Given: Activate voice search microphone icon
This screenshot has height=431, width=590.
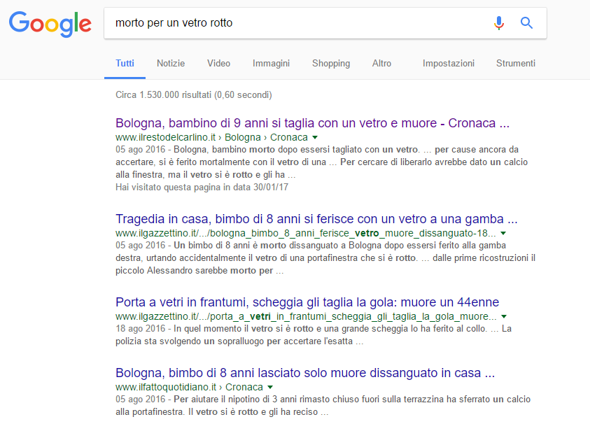Looking at the screenshot, I should tap(499, 23).
